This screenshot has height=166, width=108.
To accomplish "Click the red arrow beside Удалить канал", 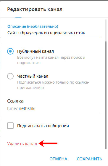I will [48, 143].
